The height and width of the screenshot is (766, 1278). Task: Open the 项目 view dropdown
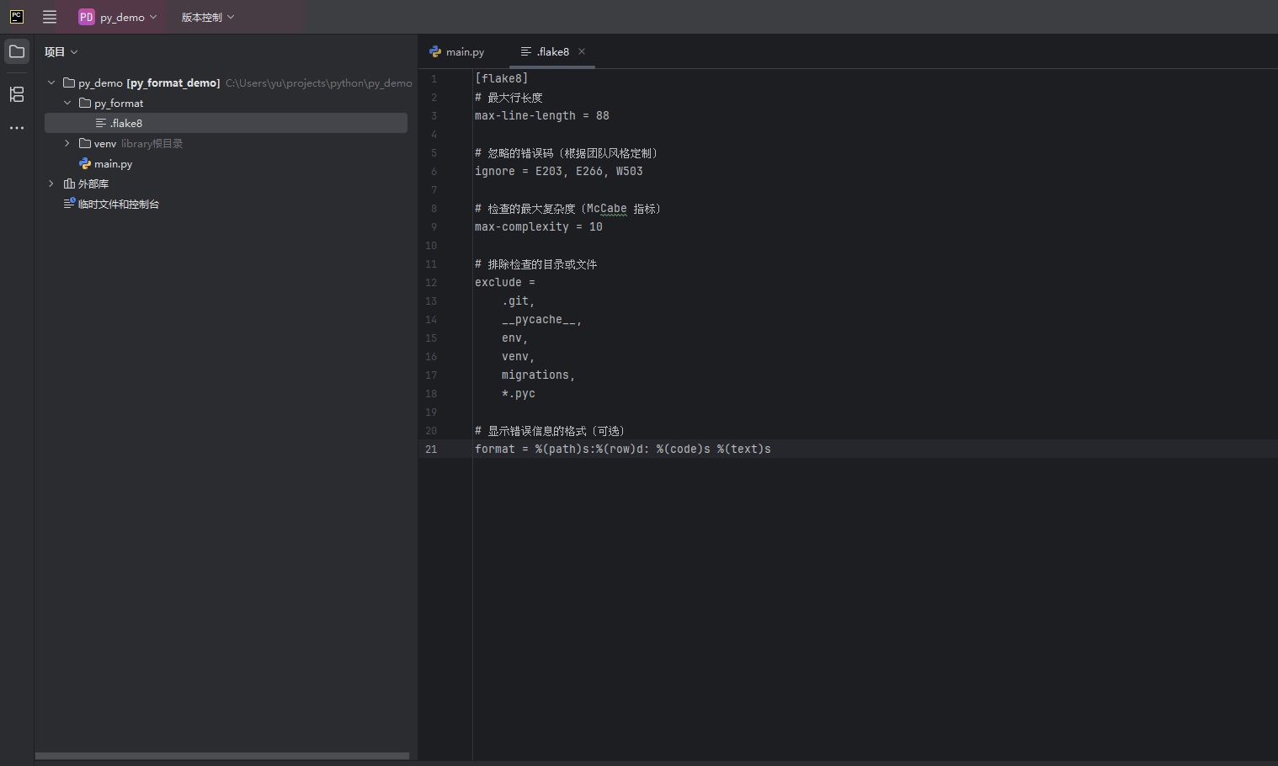61,52
